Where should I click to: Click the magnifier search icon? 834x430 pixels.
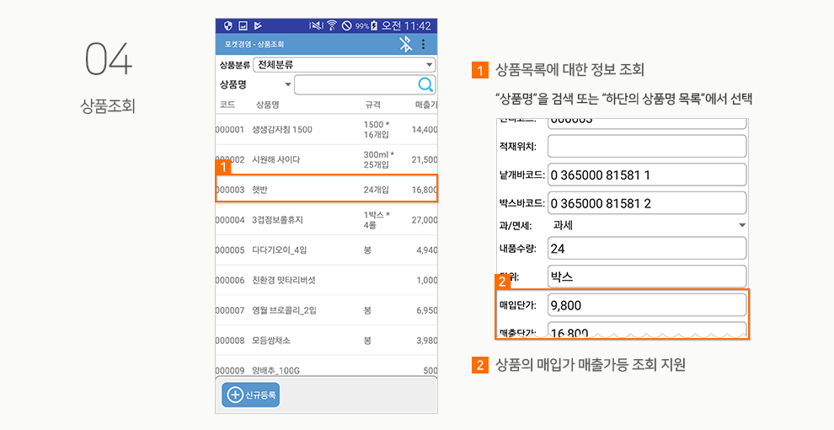click(425, 84)
